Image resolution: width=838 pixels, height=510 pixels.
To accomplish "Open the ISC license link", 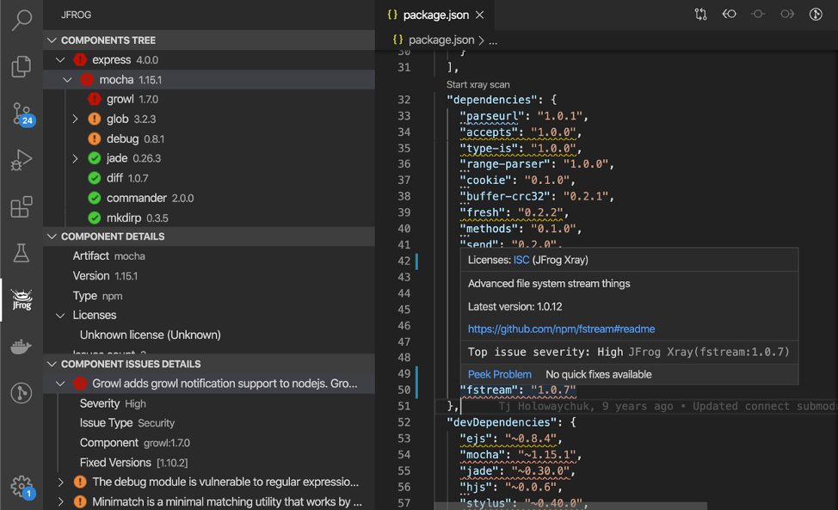I will coord(521,260).
